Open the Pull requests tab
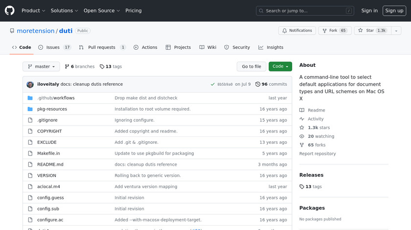The image size is (411, 230). click(102, 47)
